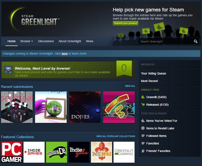
Task: Click the Greenlit thumbs-up icon
Action: 143,97
